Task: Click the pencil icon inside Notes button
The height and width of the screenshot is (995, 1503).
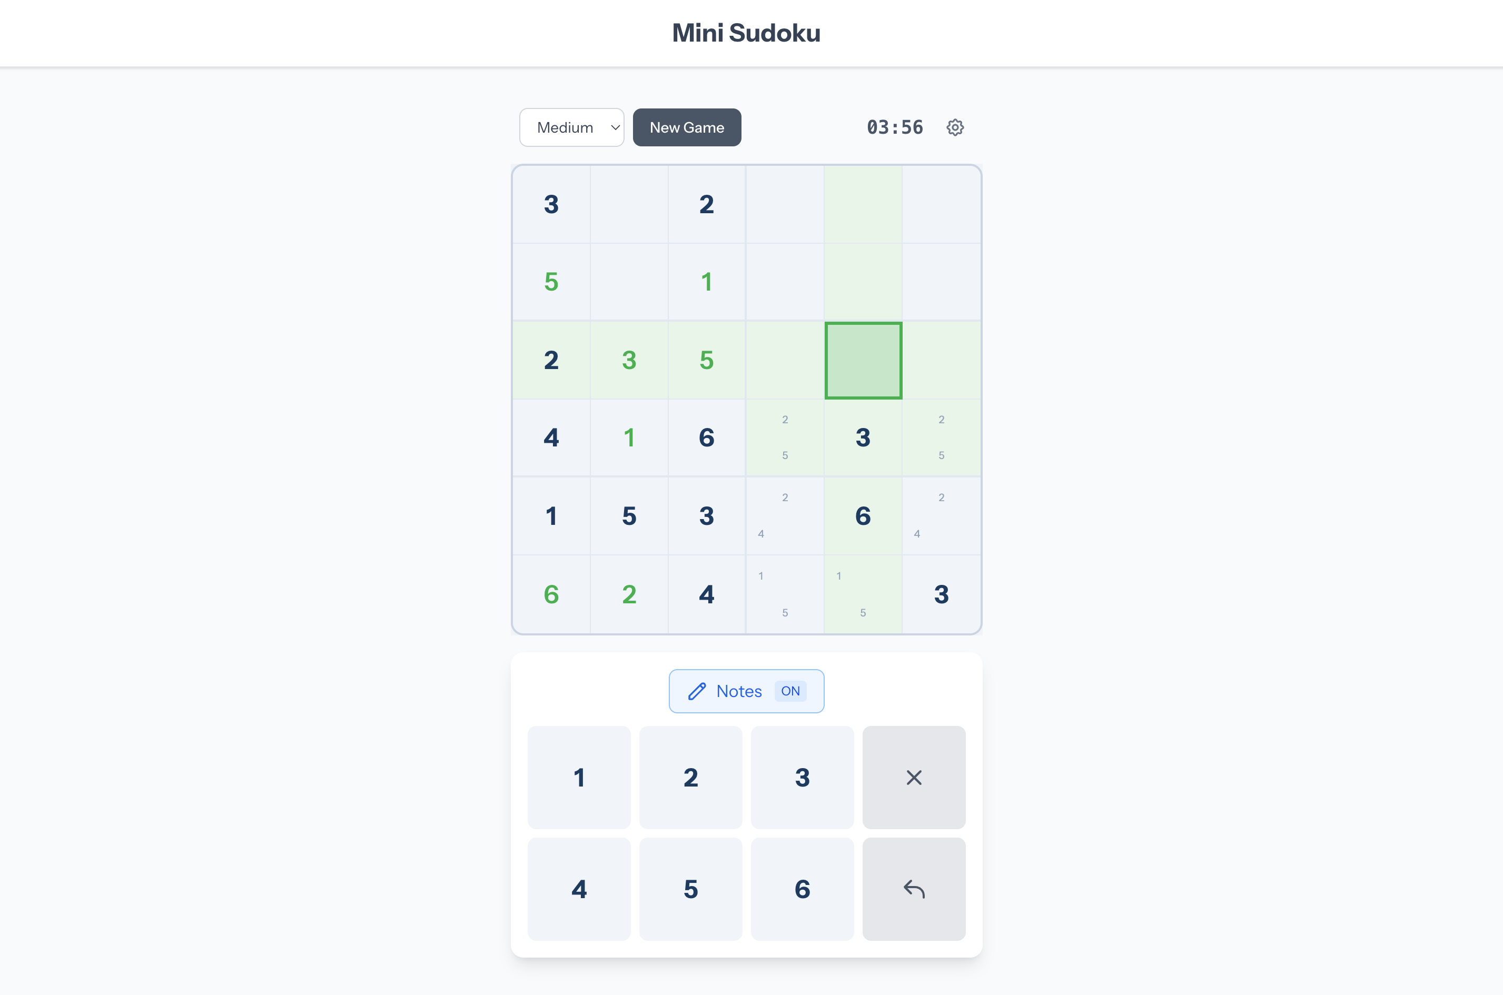Action: click(x=697, y=691)
